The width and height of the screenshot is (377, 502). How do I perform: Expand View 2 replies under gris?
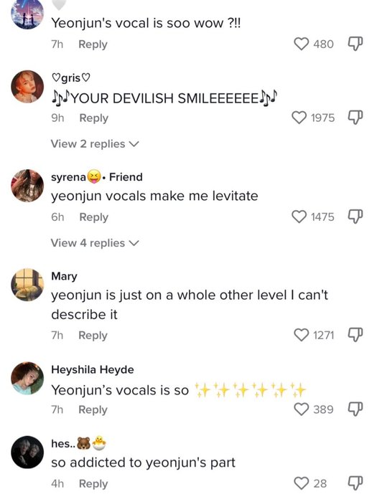[95, 144]
